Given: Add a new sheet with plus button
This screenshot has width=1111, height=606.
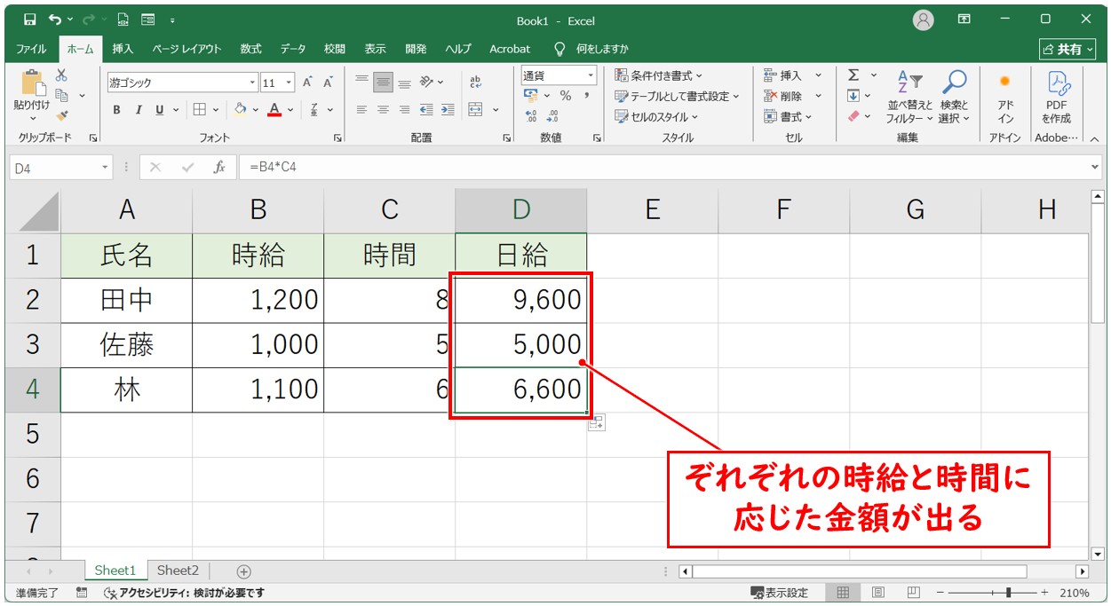Looking at the screenshot, I should click(244, 571).
